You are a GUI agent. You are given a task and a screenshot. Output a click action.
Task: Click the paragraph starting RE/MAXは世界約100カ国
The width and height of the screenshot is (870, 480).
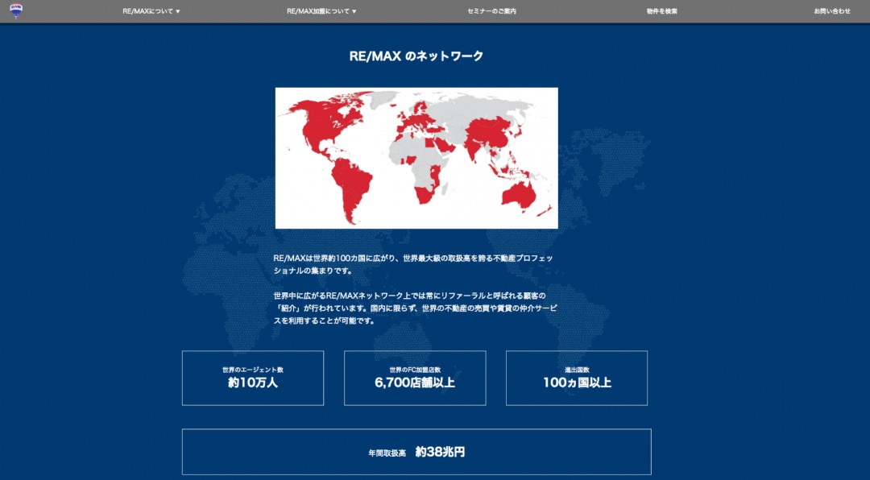[413, 265]
